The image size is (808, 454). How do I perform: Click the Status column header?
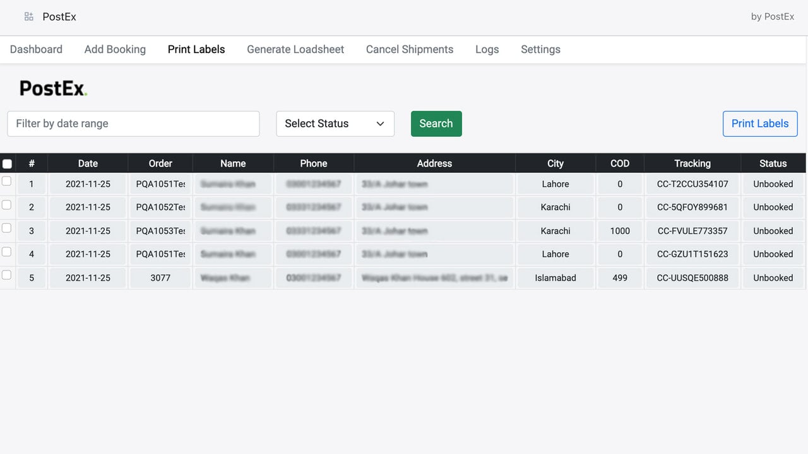click(773, 163)
